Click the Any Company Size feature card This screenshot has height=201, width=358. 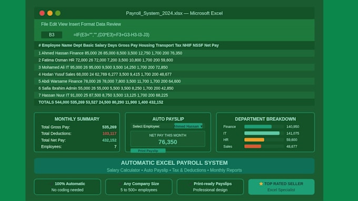139,187
